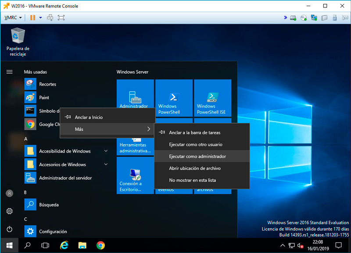Screen dimensions: 351x253
Task: Click the USB device icon in VMRC toolbar
Action: click(x=335, y=18)
